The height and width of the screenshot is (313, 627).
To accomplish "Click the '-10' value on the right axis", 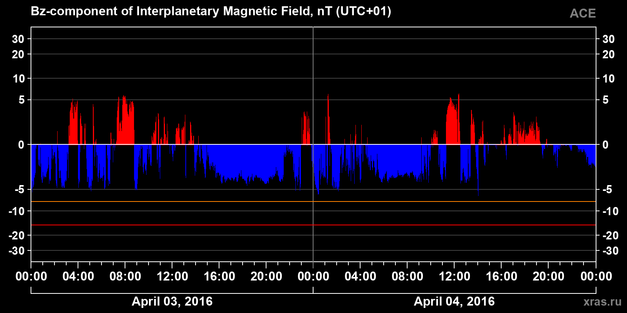I will [x=610, y=211].
